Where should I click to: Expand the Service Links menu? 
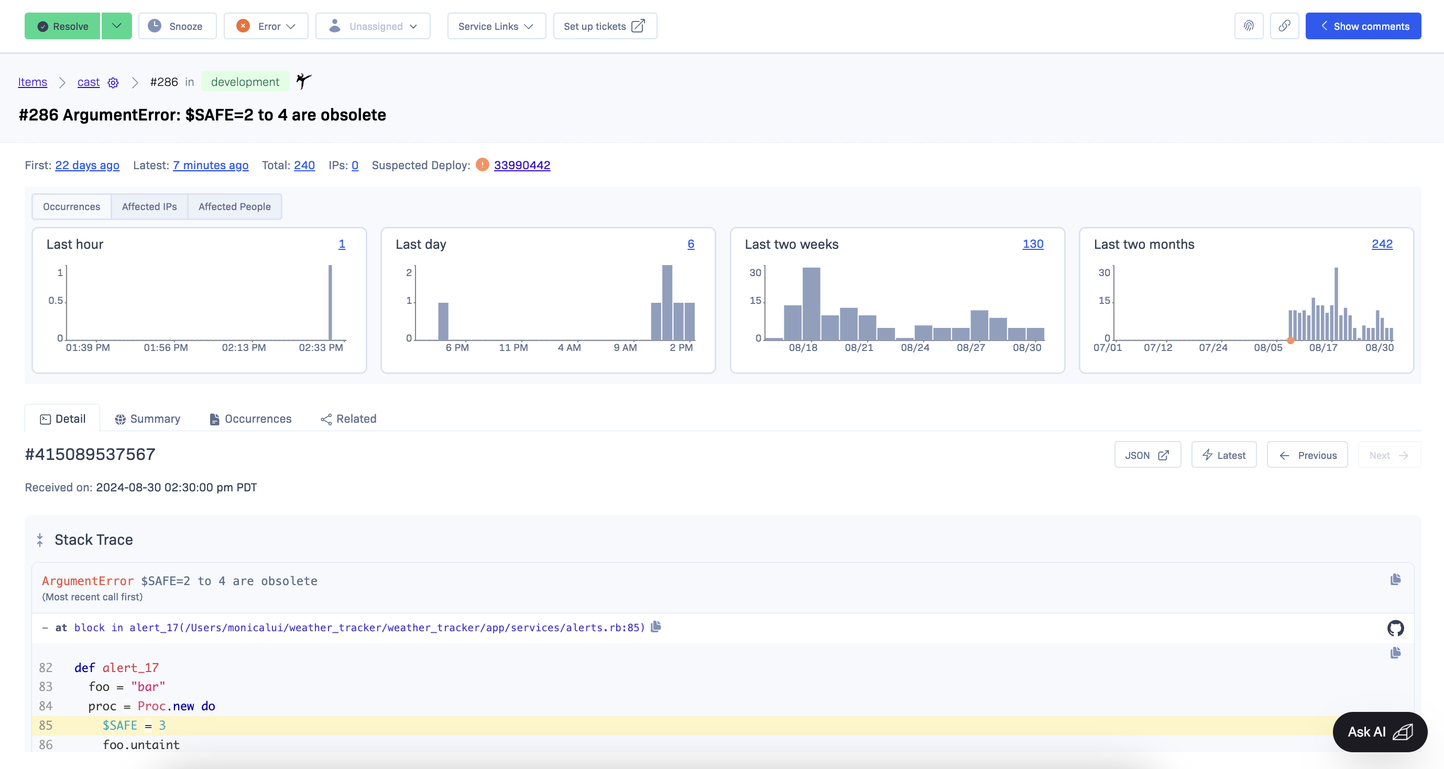[x=496, y=26]
